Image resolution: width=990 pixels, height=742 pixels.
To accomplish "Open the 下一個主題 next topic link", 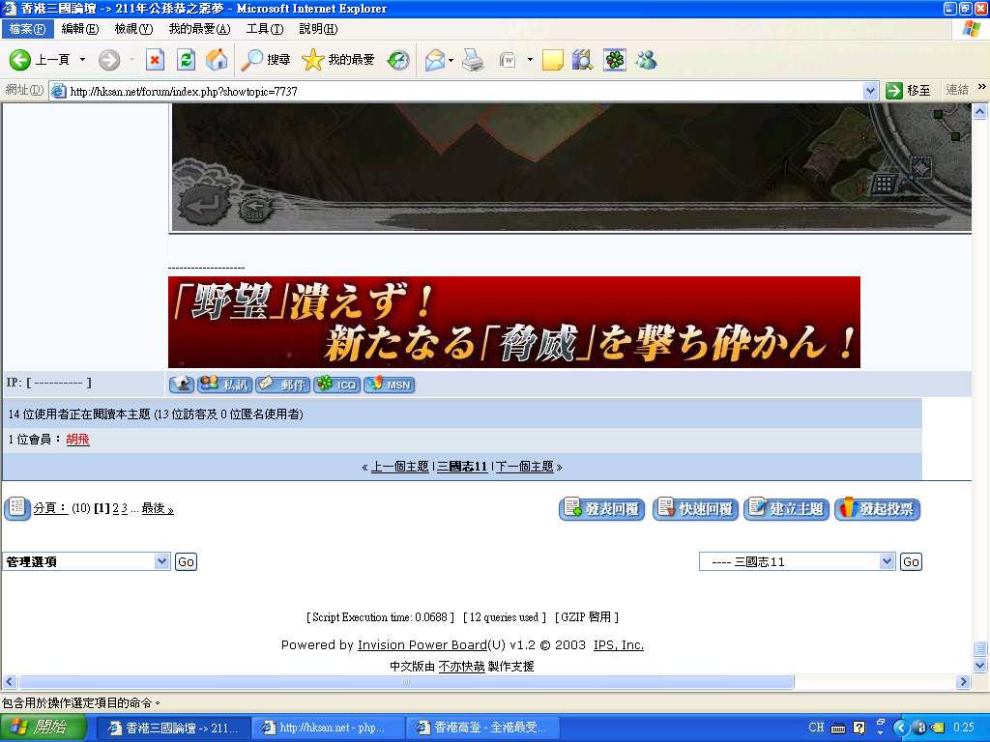I will coord(525,467).
